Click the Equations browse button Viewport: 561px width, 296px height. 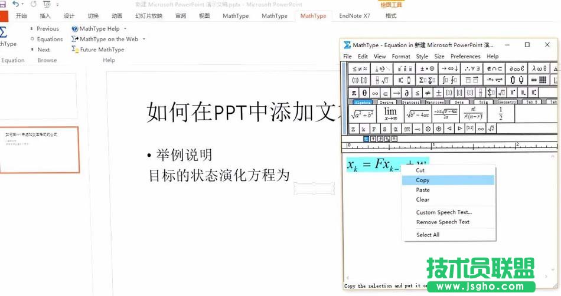click(47, 39)
